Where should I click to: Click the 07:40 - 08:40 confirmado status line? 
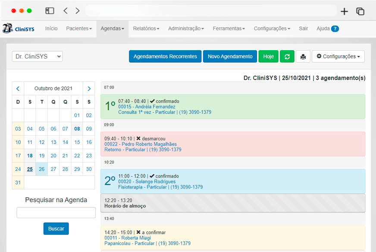149,101
